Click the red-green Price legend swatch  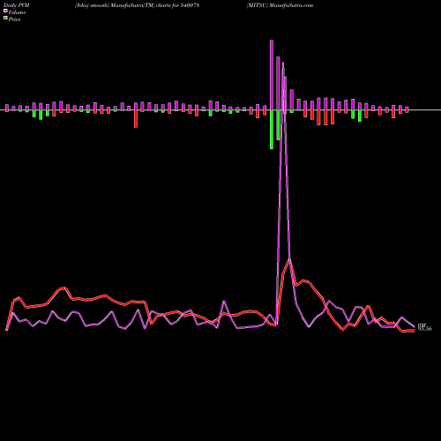point(5,19)
